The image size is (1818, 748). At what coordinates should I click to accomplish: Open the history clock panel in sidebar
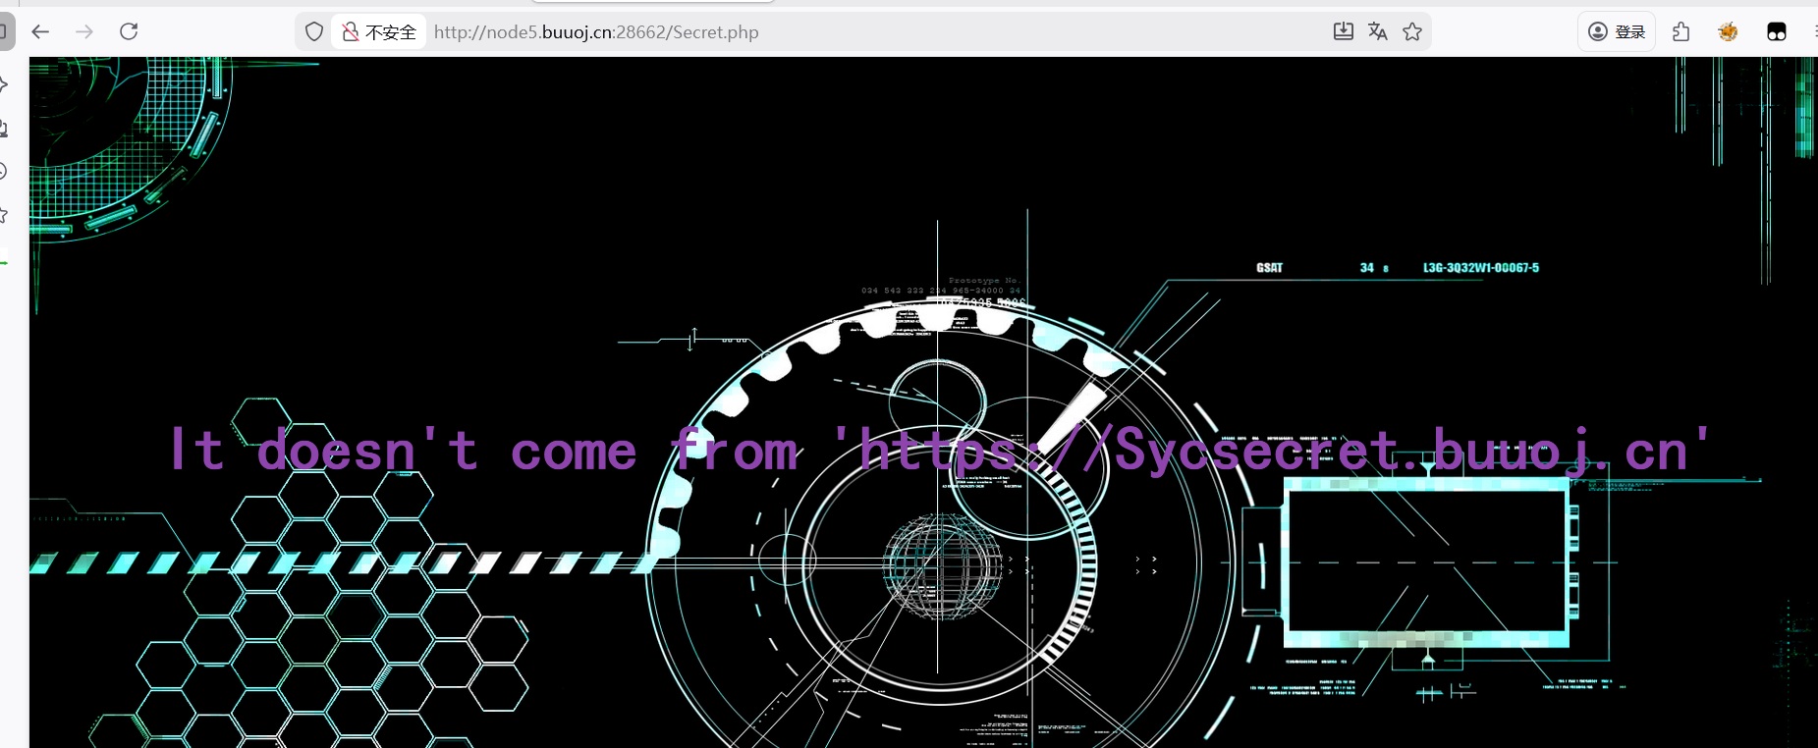pos(4,172)
